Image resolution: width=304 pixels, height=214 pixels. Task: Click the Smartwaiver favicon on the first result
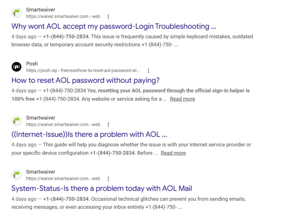(x=17, y=13)
